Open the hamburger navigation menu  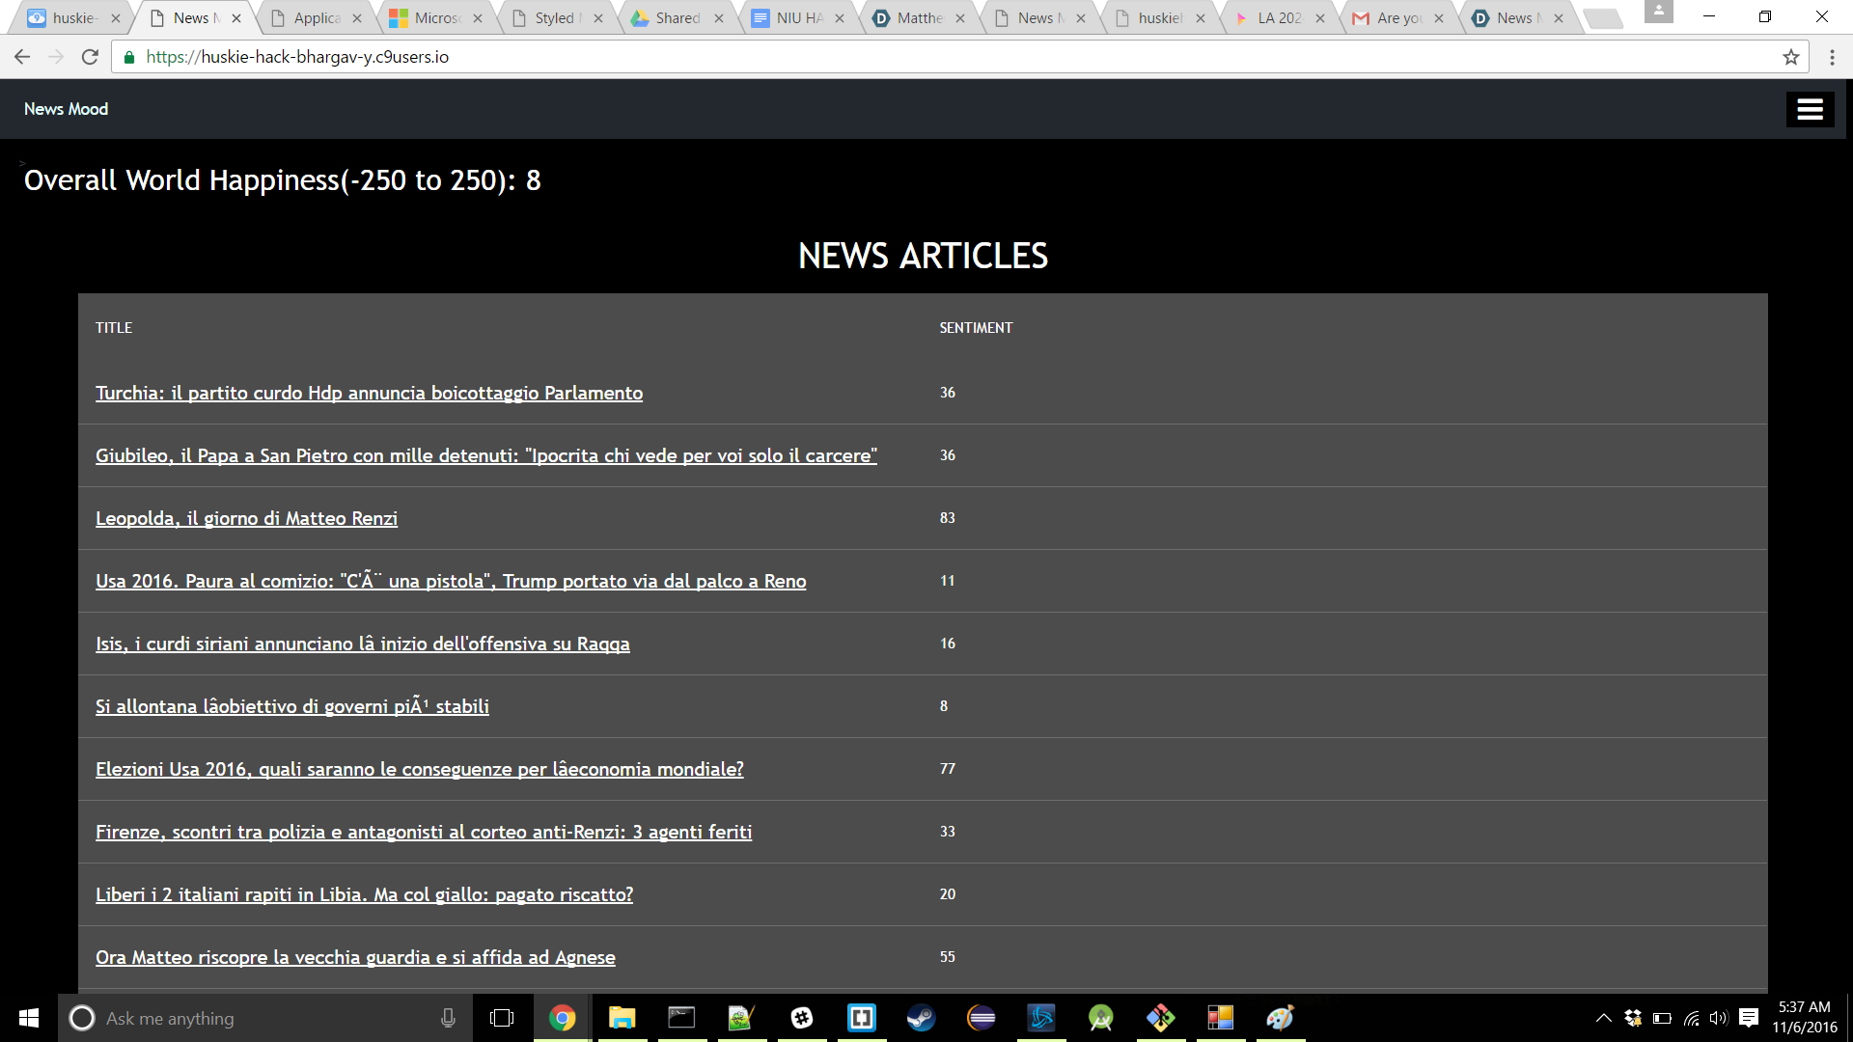click(1810, 109)
